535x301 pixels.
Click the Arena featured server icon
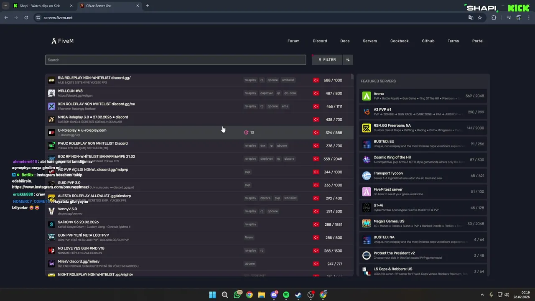click(367, 96)
